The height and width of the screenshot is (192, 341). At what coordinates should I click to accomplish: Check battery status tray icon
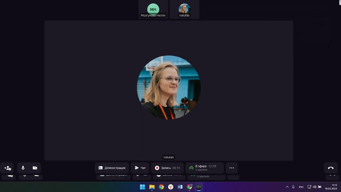pyautogui.click(x=320, y=187)
